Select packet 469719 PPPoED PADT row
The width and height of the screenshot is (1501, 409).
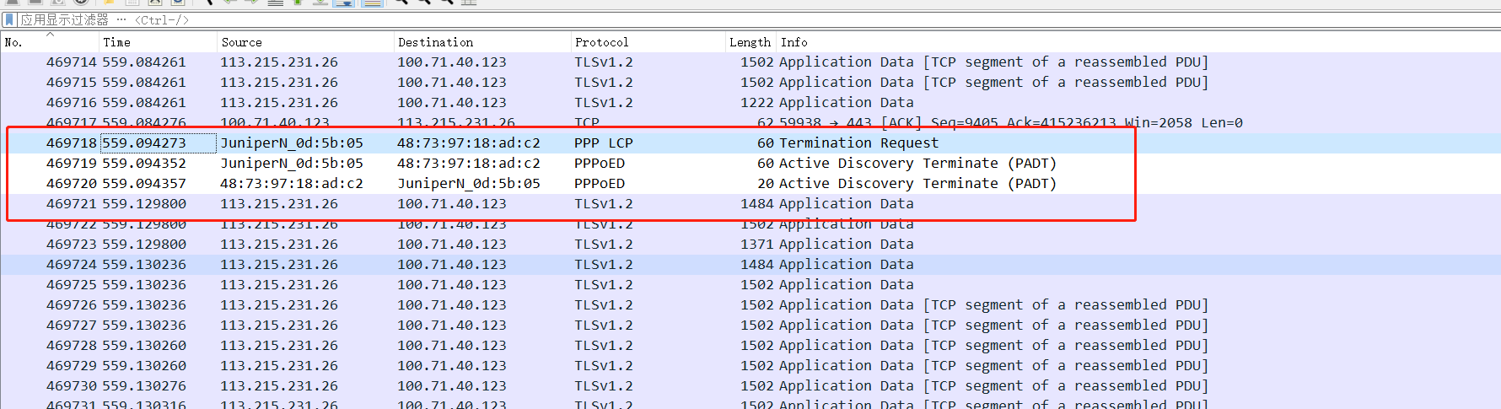pos(506,164)
